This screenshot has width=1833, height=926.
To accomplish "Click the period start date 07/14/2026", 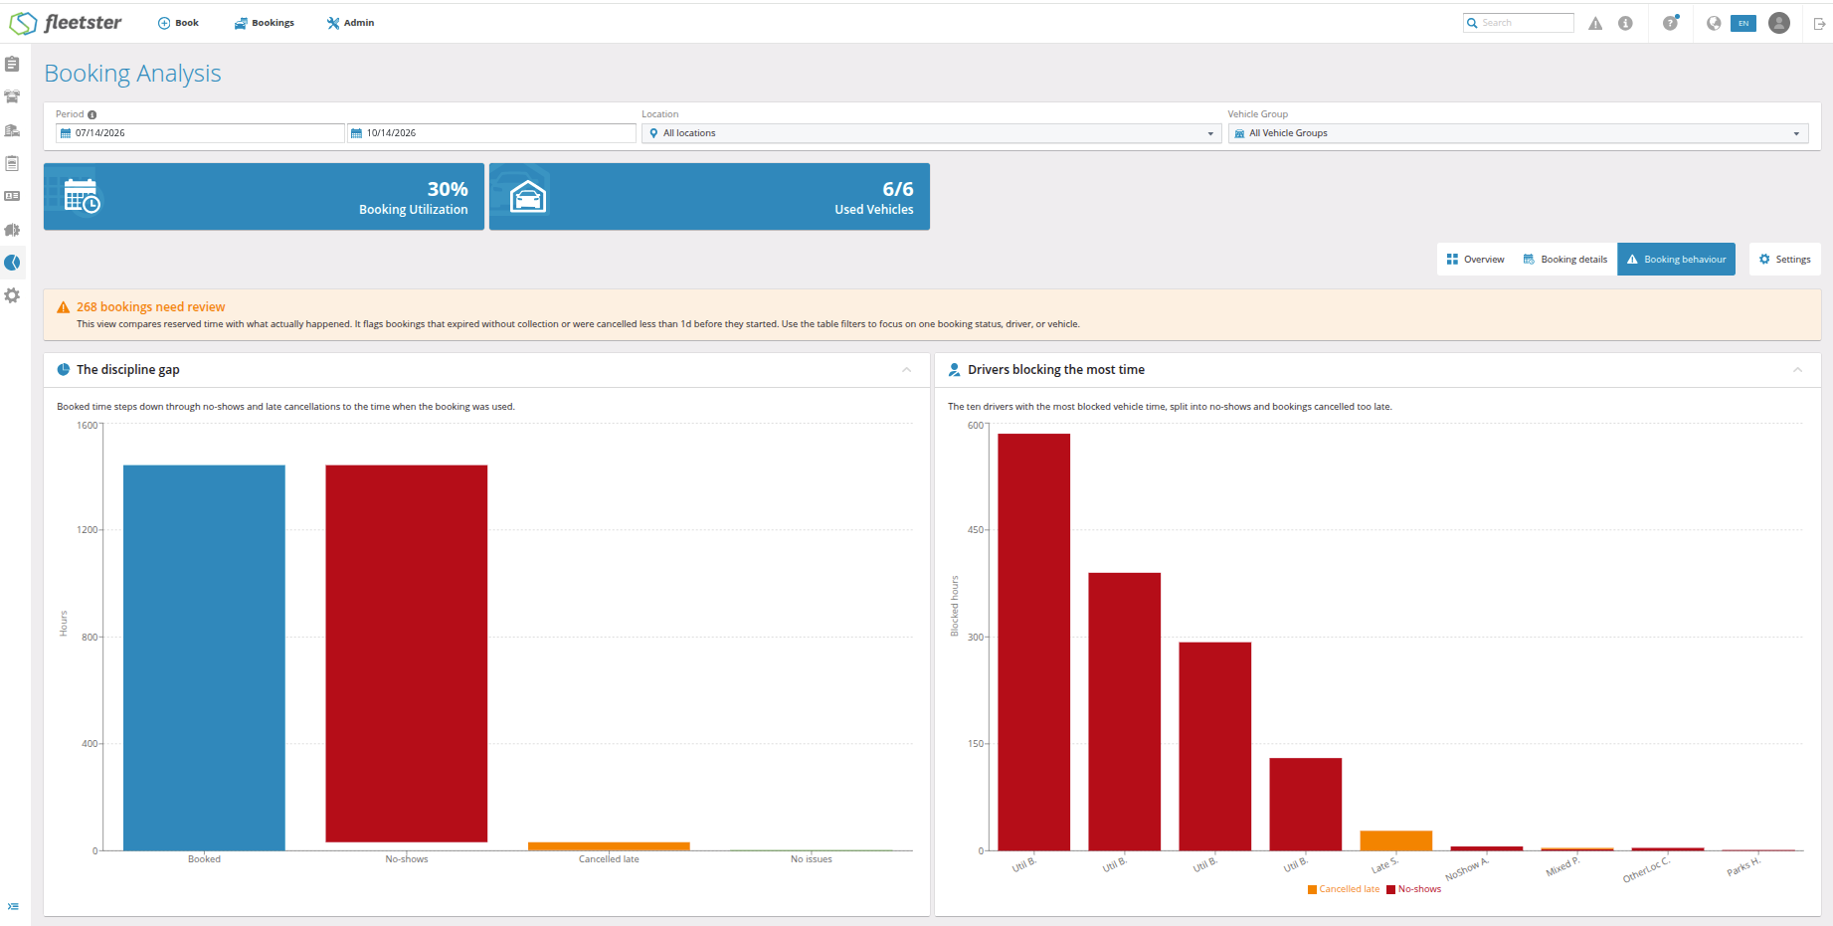I will pyautogui.click(x=200, y=133).
